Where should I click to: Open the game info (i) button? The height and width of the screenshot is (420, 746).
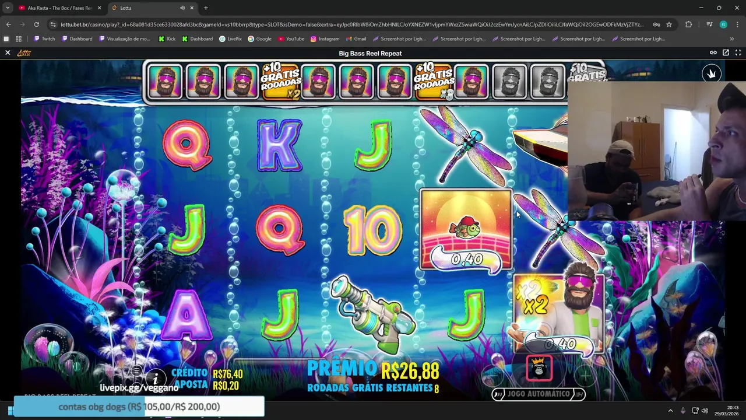(x=155, y=379)
